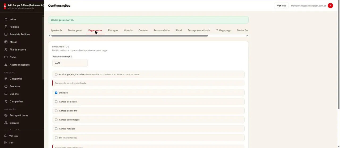This screenshot has width=340, height=148.
Task: Open the iFood tab
Action: point(178,30)
